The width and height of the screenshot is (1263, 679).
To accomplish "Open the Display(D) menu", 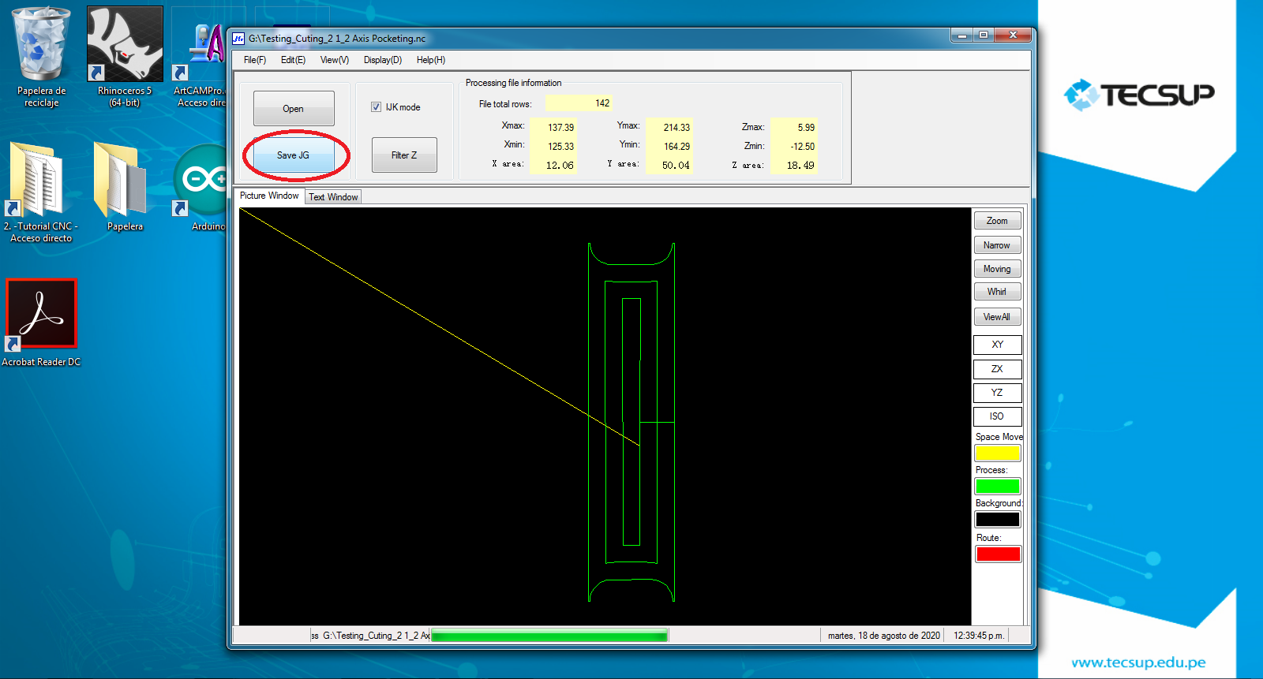I will pyautogui.click(x=383, y=60).
